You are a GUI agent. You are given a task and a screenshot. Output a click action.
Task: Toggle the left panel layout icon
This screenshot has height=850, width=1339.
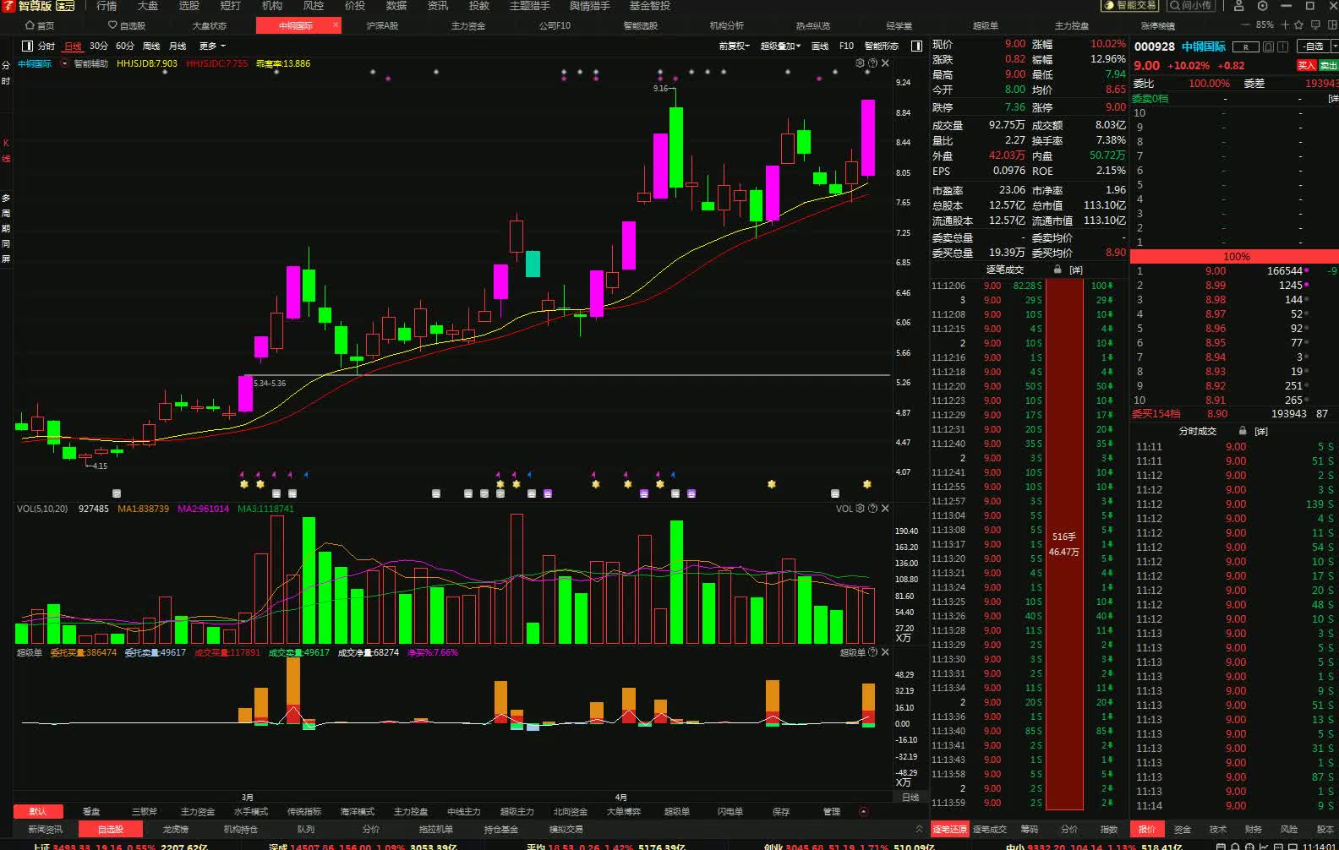[x=27, y=46]
